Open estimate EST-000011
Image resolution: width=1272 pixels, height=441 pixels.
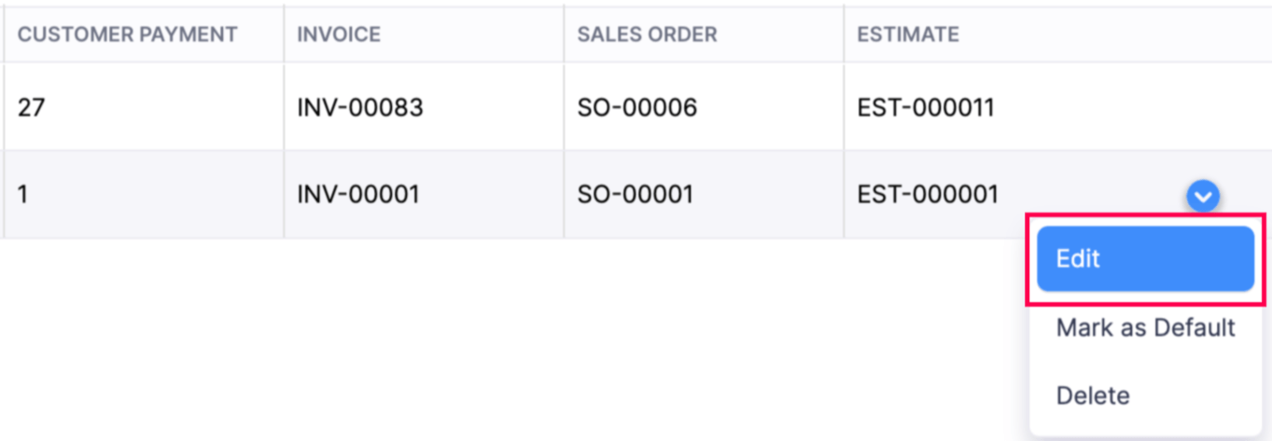tap(926, 107)
